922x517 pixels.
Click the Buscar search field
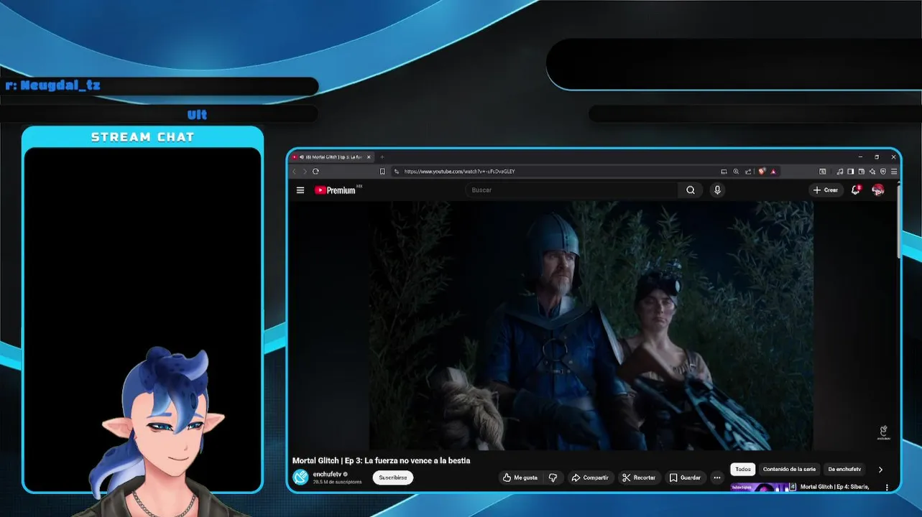click(571, 190)
